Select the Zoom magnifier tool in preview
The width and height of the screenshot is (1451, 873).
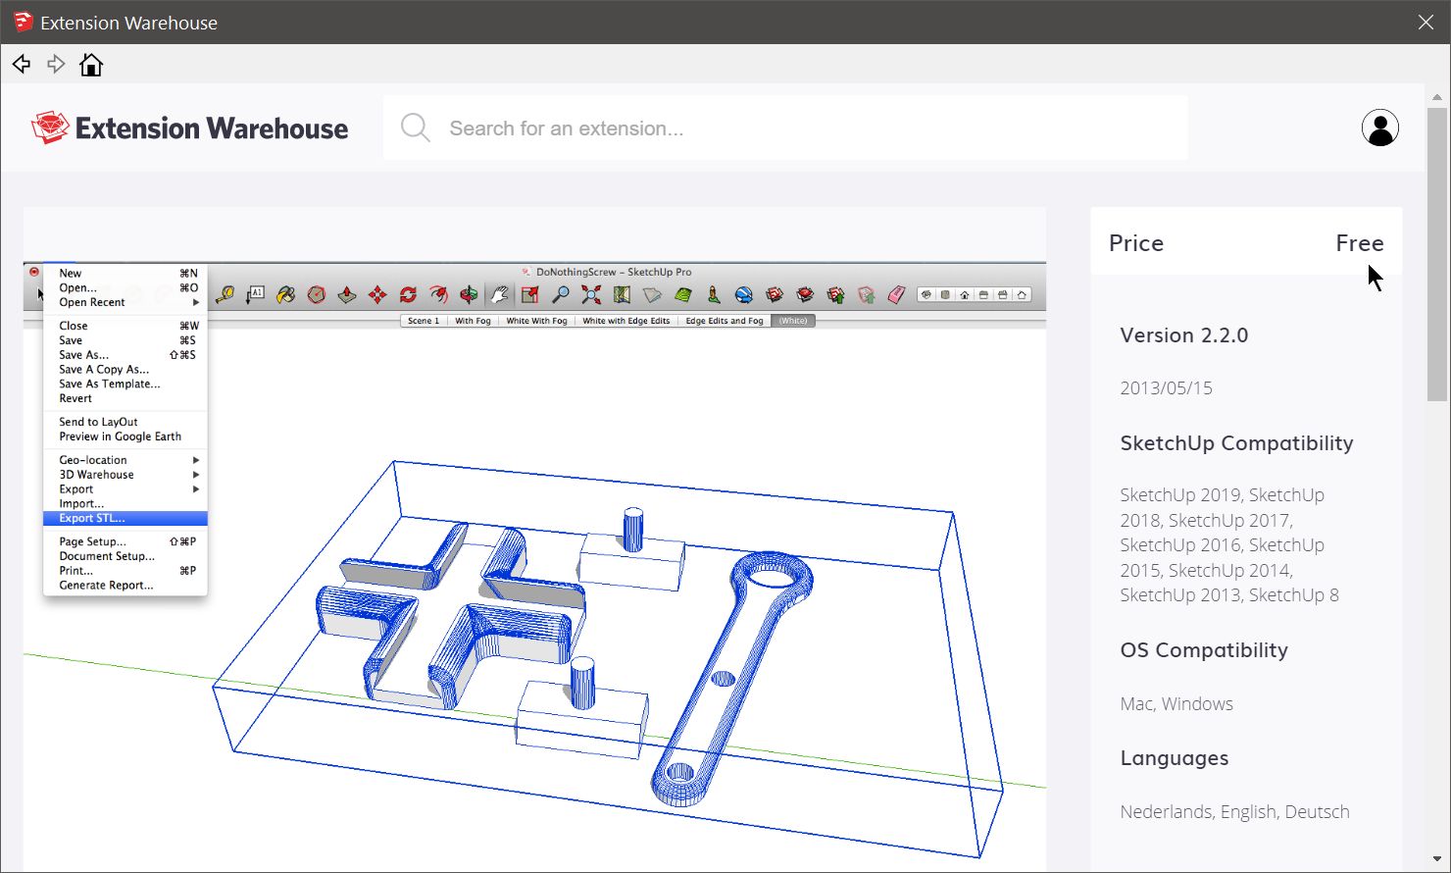pyautogui.click(x=561, y=294)
